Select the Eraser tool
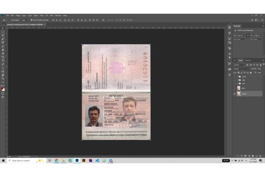The height and width of the screenshot is (177, 265). pos(3,54)
